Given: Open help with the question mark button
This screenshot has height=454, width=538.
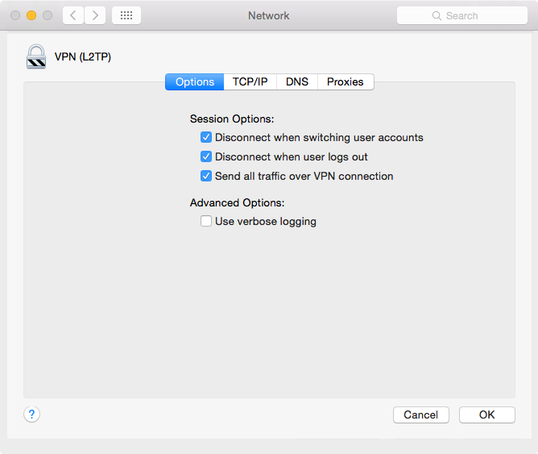Looking at the screenshot, I should [x=31, y=414].
